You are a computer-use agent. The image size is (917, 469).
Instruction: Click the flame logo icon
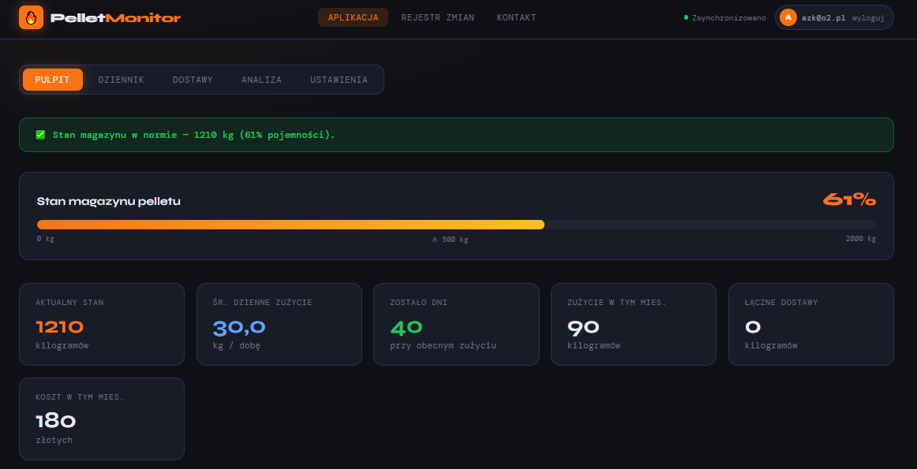tap(31, 17)
